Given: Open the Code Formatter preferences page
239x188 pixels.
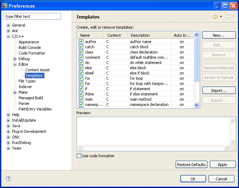Looking at the screenshot, I should pos(32,53).
